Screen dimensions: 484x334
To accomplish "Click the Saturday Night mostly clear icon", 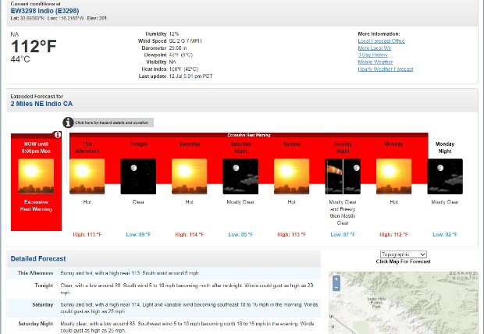I will (x=240, y=176).
